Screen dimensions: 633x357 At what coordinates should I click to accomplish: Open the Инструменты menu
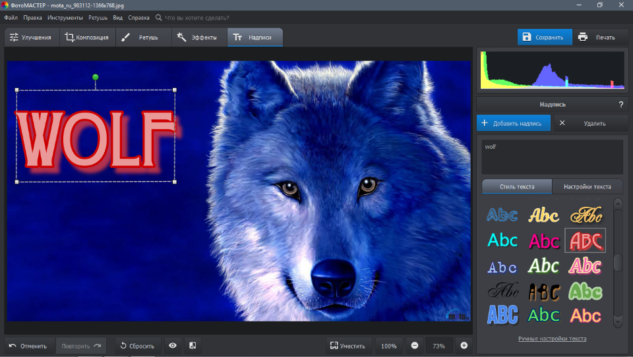click(x=65, y=18)
